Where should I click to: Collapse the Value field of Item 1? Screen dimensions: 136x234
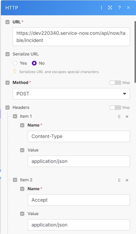point(22,150)
